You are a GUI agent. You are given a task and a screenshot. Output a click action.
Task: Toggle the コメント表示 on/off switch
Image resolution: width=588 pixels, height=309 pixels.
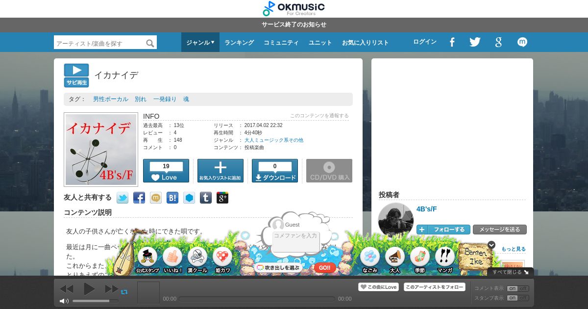coord(518,288)
